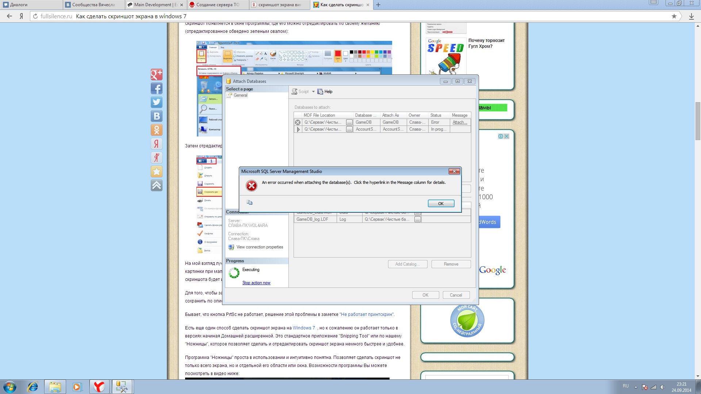Switch to the Создание сервера tab
Screen dimensions: 701x394
[x=217, y=5]
